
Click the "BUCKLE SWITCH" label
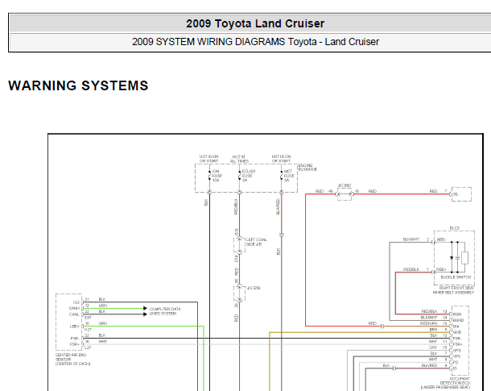click(x=456, y=277)
